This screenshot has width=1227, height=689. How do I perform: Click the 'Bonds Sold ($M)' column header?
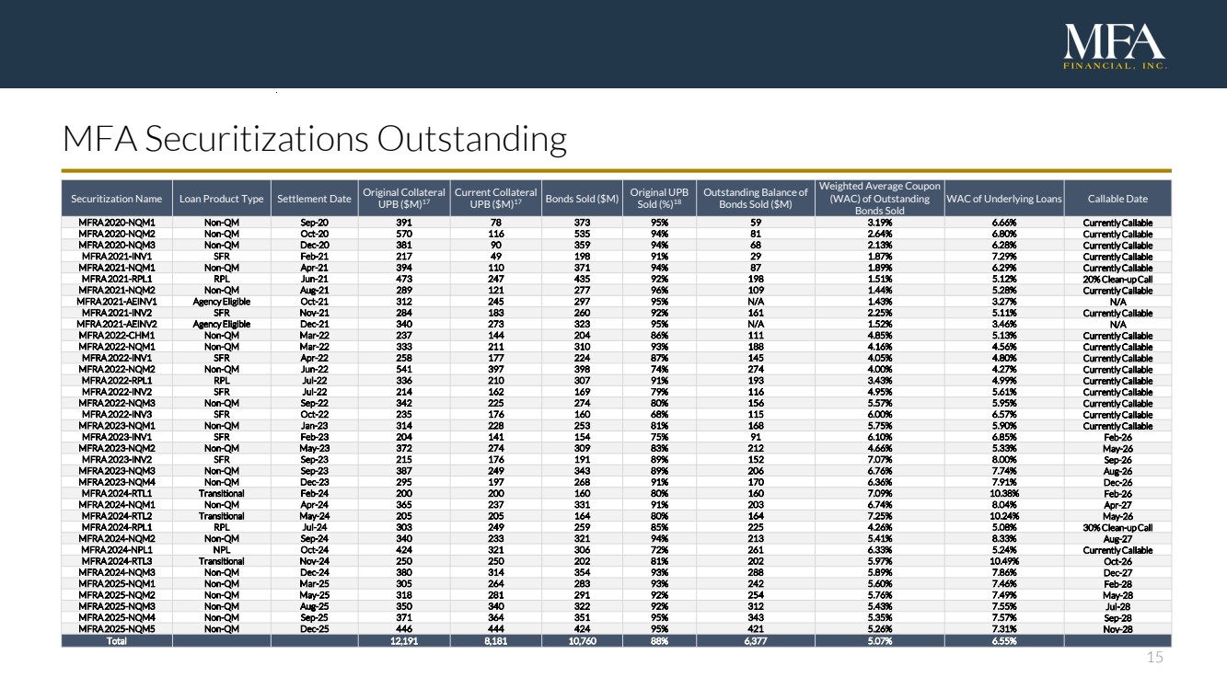pos(581,199)
